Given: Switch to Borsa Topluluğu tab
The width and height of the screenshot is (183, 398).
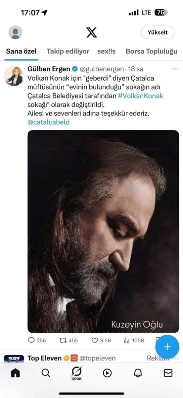Looking at the screenshot, I should pos(151,51).
